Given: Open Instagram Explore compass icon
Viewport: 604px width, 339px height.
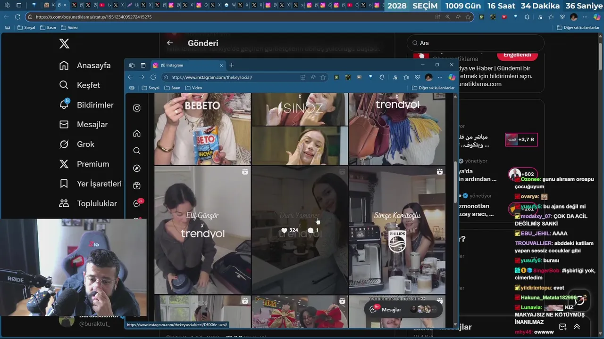Looking at the screenshot, I should point(137,168).
